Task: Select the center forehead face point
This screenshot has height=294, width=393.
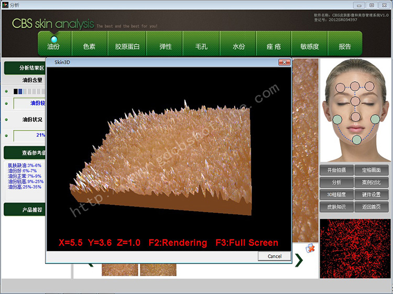Action: [x=355, y=86]
